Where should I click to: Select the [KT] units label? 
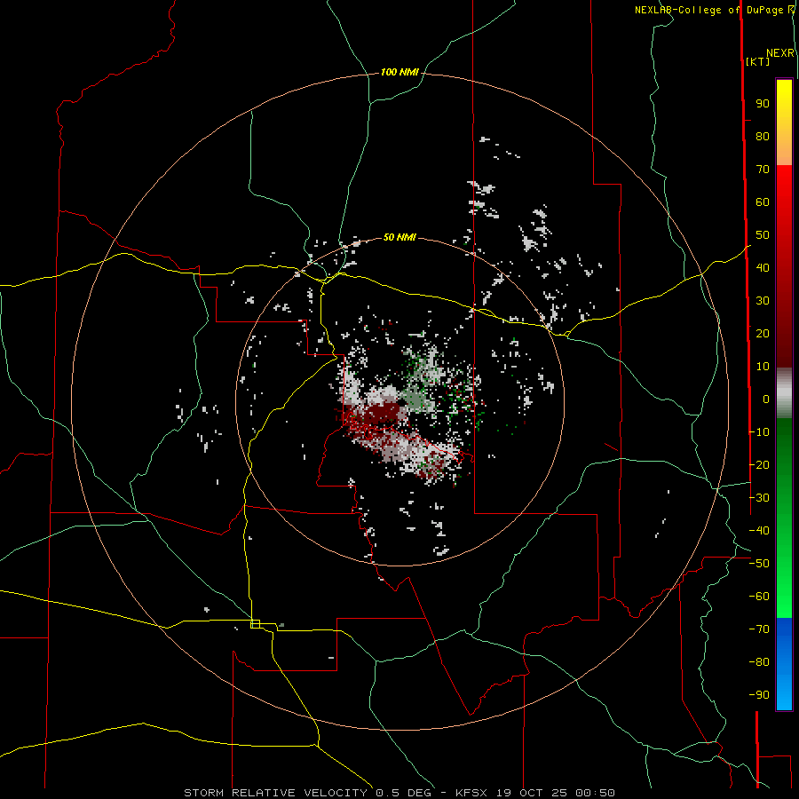pyautogui.click(x=758, y=61)
